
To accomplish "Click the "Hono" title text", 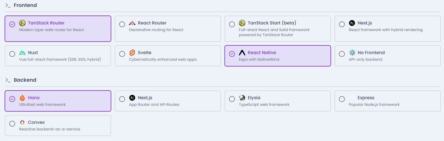I will (34, 98).
